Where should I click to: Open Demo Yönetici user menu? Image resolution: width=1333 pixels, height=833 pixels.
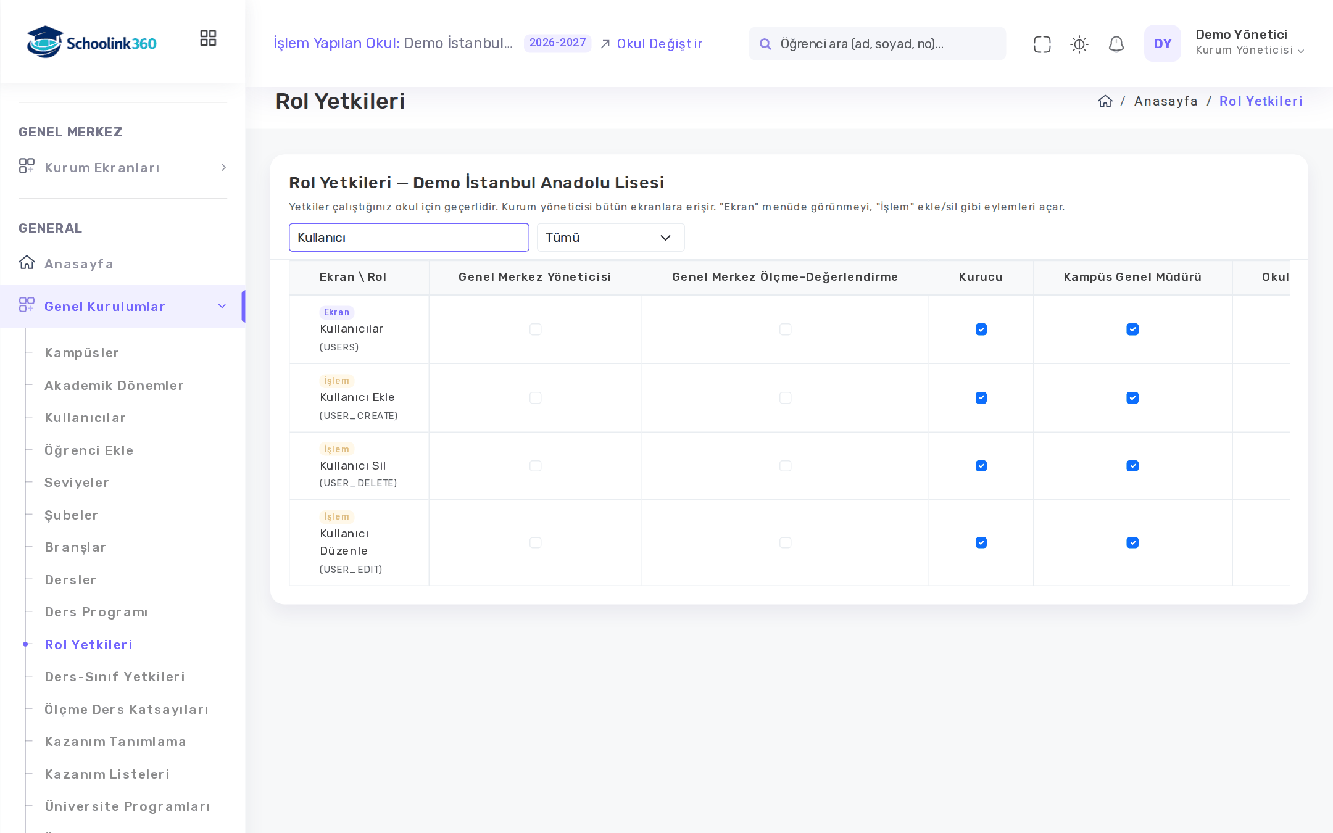point(1250,43)
